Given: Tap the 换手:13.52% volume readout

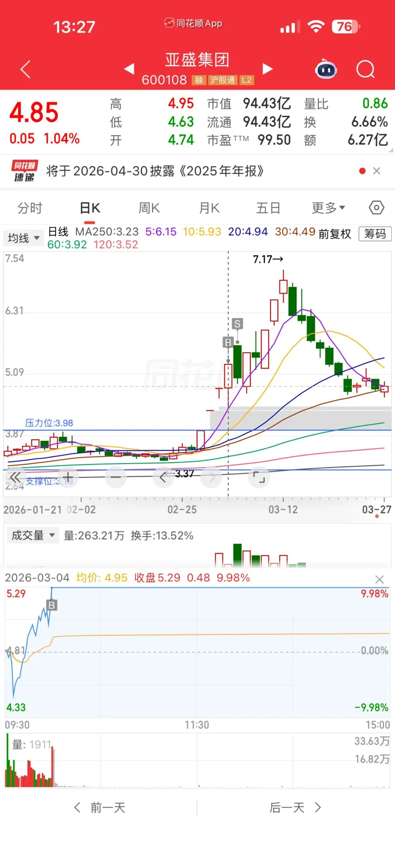Looking at the screenshot, I should tap(162, 536).
